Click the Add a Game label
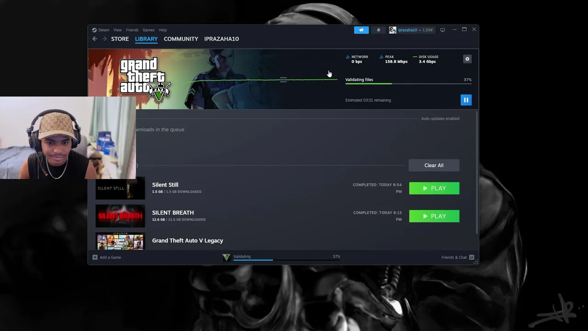588x331 pixels. point(110,257)
